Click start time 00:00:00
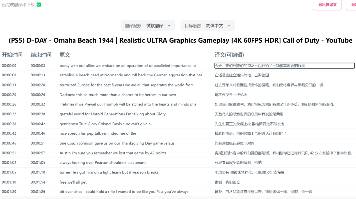Image resolution: width=356 pixels, height=199 pixels. [9, 66]
